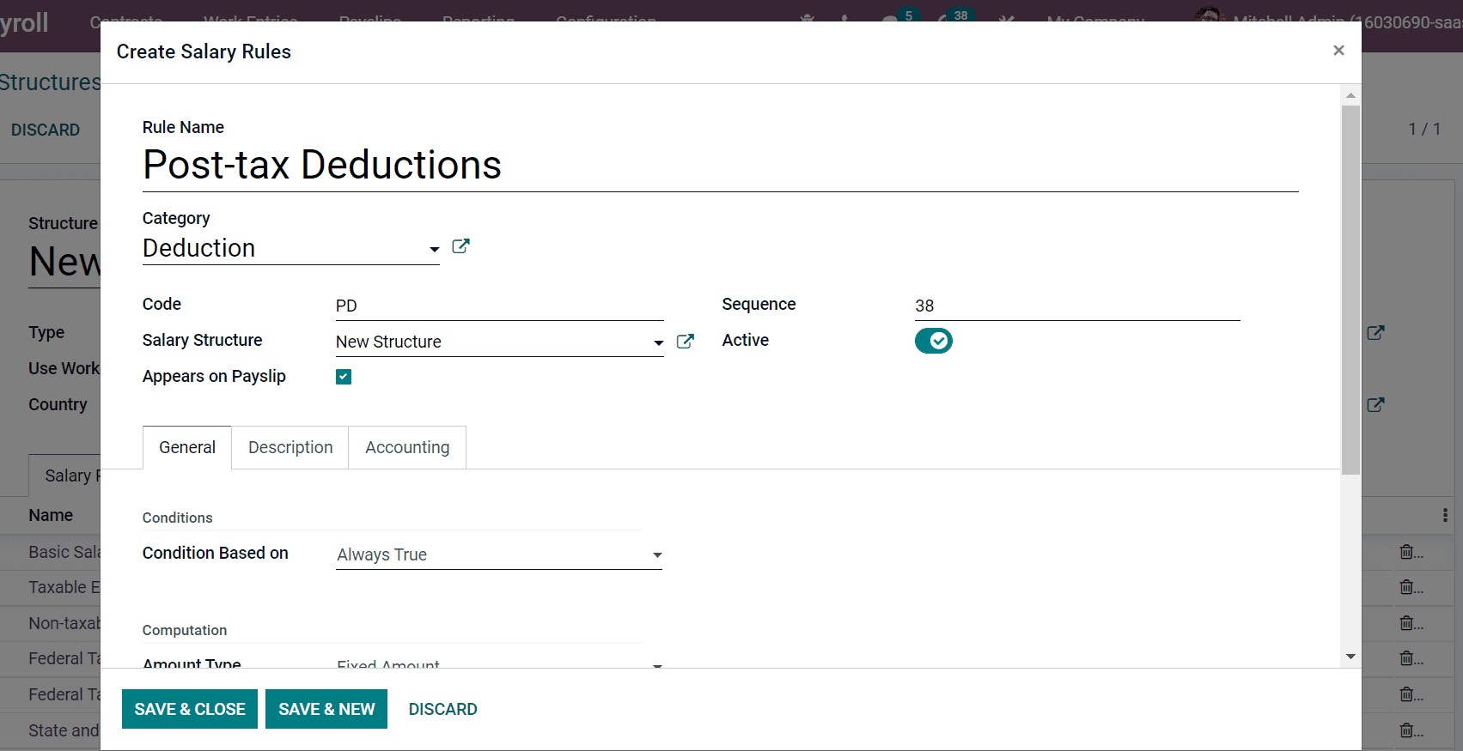Click background DISCARD button under Structures

pos(46,130)
